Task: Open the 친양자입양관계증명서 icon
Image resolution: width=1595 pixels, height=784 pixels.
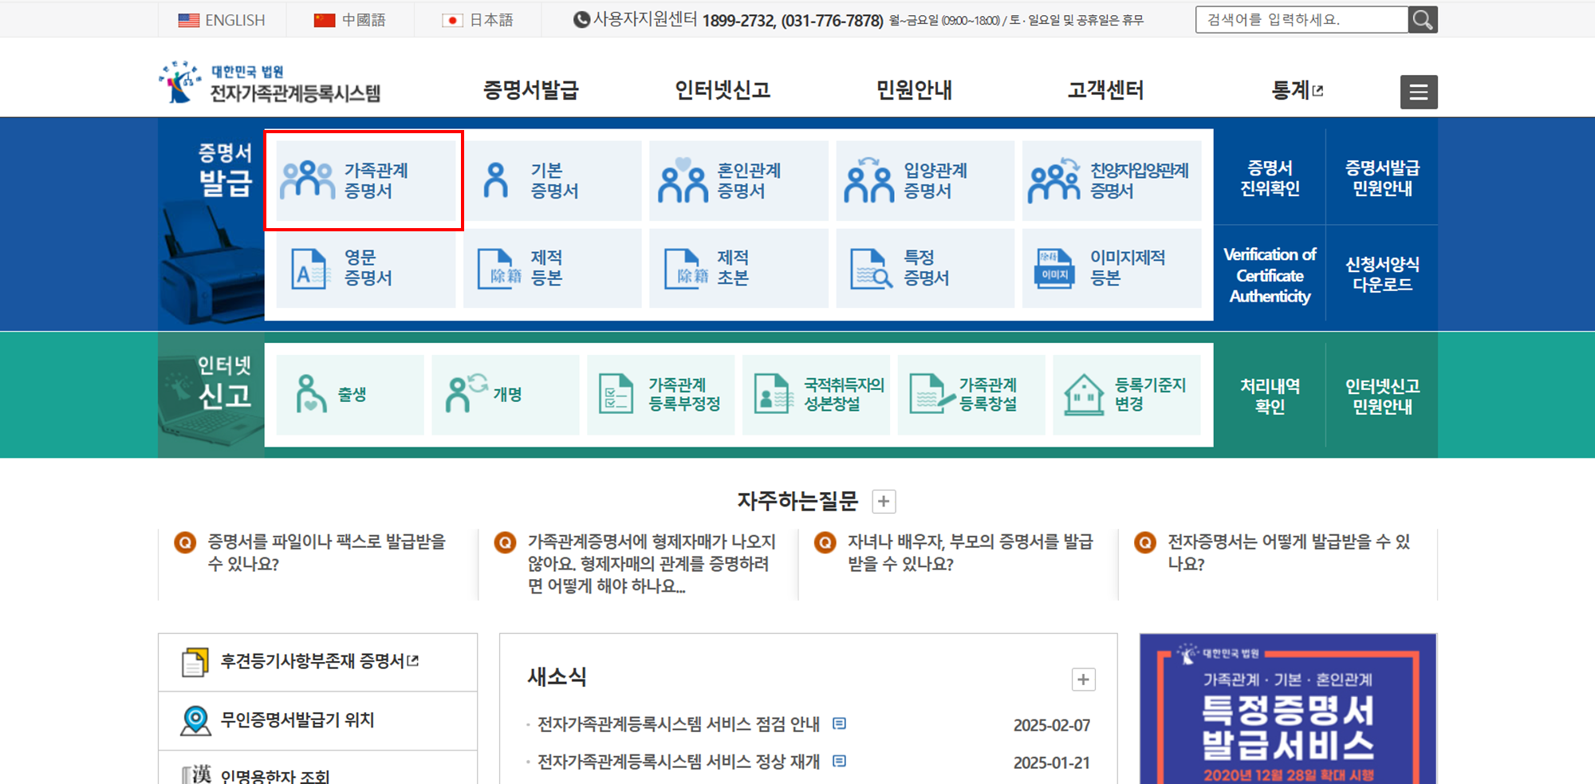Action: pyautogui.click(x=1111, y=180)
